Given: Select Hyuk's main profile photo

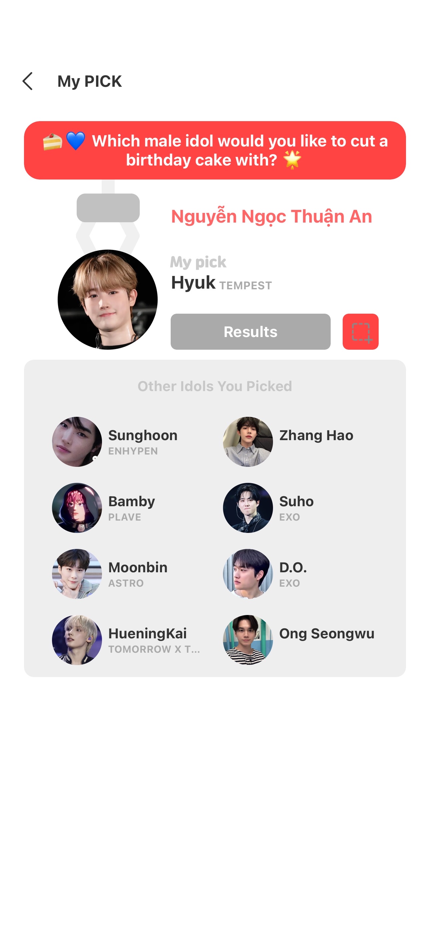Looking at the screenshot, I should [107, 300].
